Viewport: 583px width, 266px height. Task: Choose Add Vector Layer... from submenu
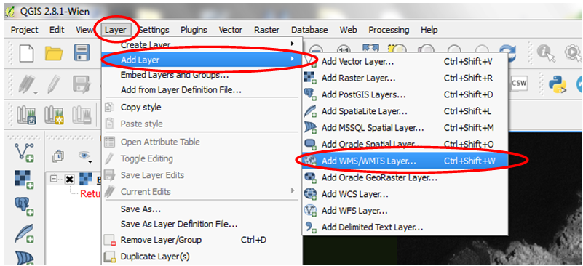[x=405, y=62]
